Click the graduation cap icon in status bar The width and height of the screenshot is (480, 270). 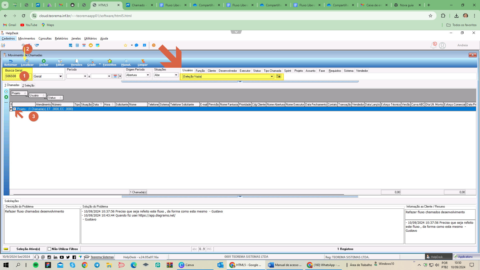pos(86,257)
